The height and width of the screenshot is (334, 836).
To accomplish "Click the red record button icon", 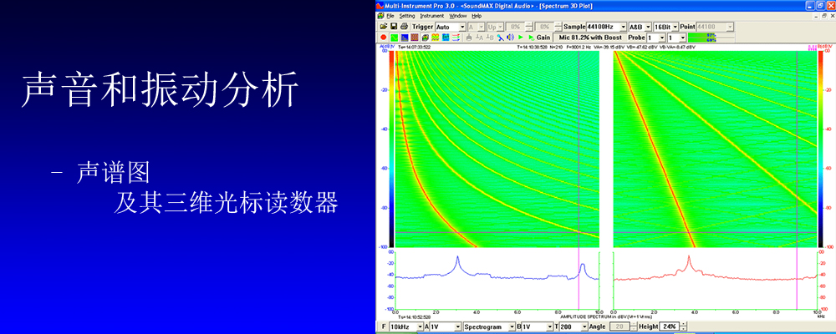I will click(384, 38).
